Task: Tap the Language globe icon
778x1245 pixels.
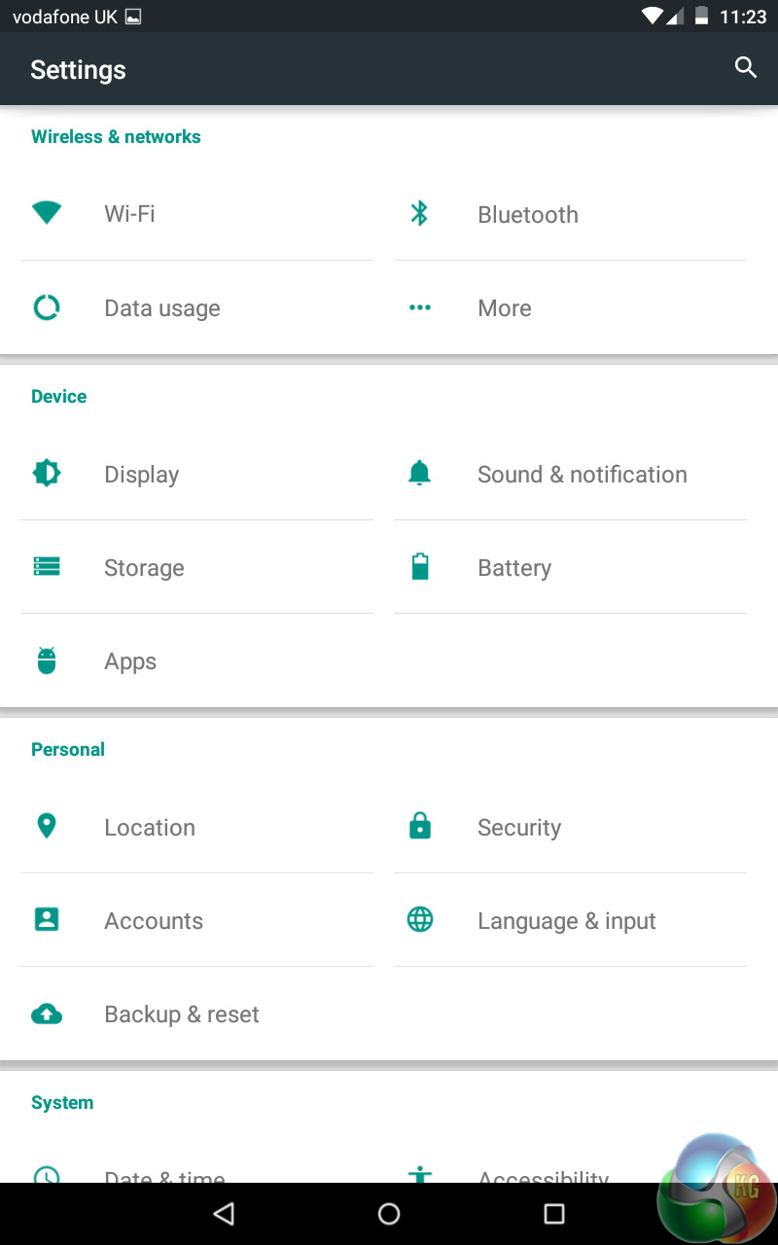Action: (x=419, y=919)
